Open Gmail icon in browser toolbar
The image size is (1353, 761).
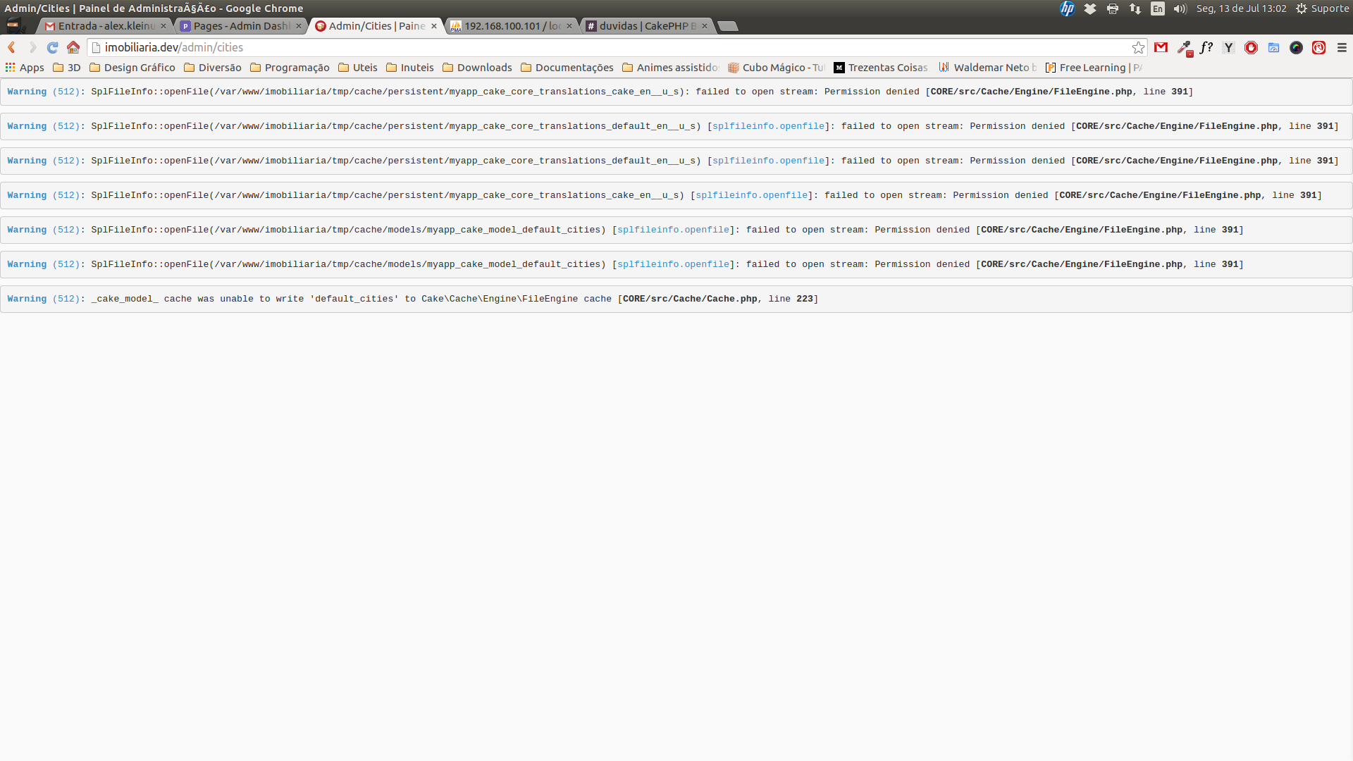click(1161, 47)
